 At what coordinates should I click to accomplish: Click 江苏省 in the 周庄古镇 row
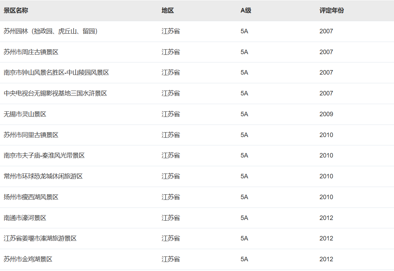pos(171,52)
